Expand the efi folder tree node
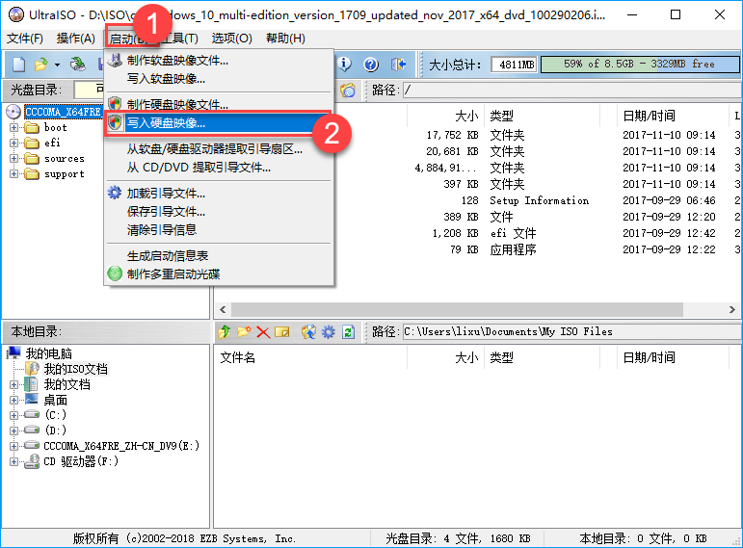 pyautogui.click(x=13, y=144)
